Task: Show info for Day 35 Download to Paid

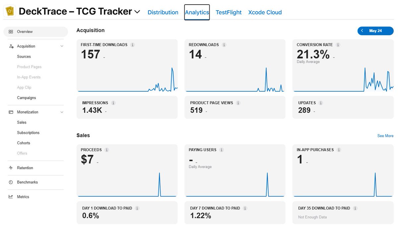Action: pyautogui.click(x=355, y=208)
